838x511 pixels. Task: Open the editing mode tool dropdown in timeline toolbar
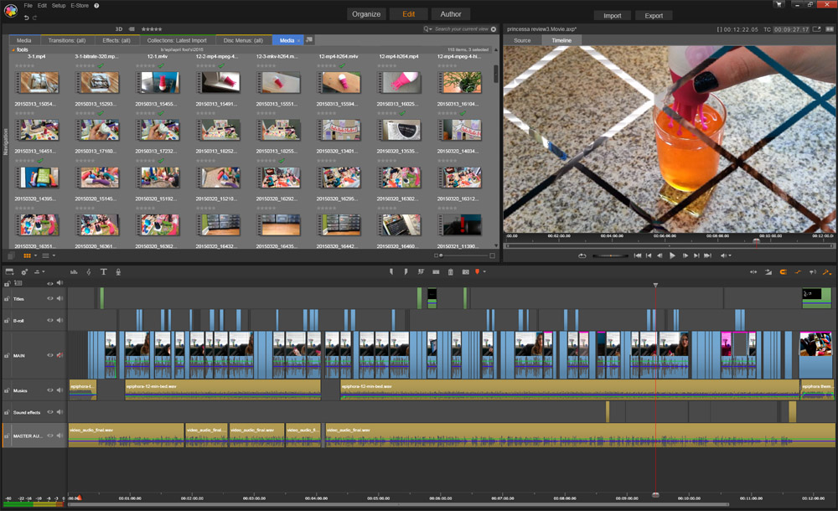click(x=827, y=272)
